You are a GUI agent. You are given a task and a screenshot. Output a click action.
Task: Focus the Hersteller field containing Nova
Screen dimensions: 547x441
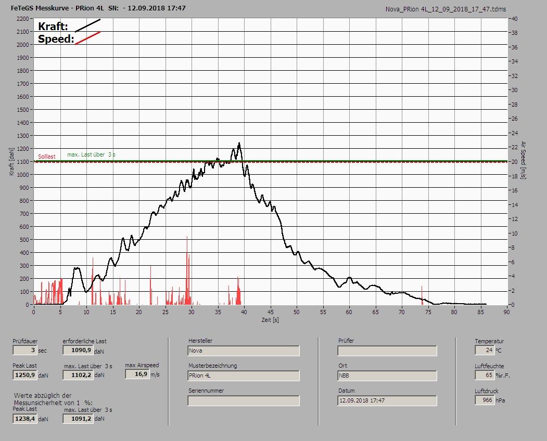[244, 351]
